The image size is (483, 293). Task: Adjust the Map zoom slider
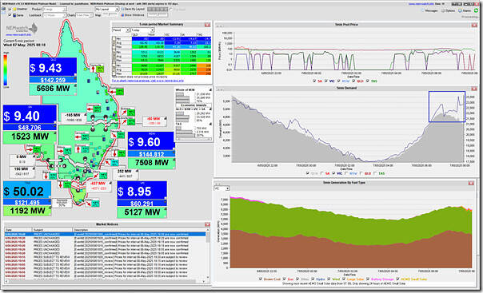point(110,14)
